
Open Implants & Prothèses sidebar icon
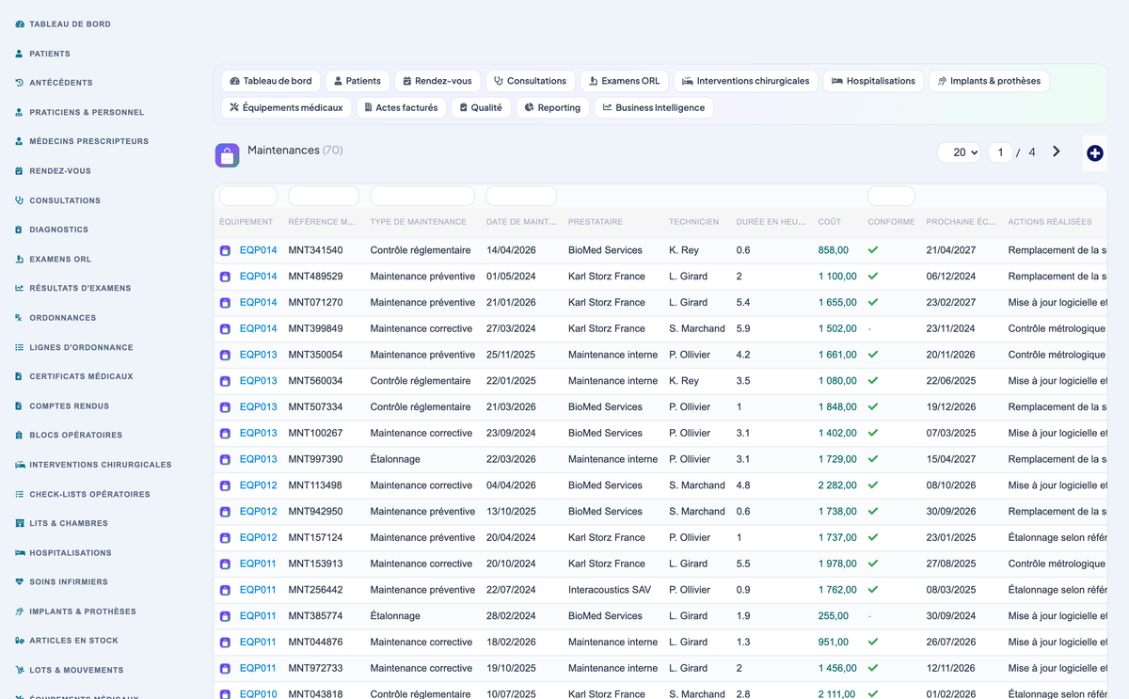[x=19, y=612]
